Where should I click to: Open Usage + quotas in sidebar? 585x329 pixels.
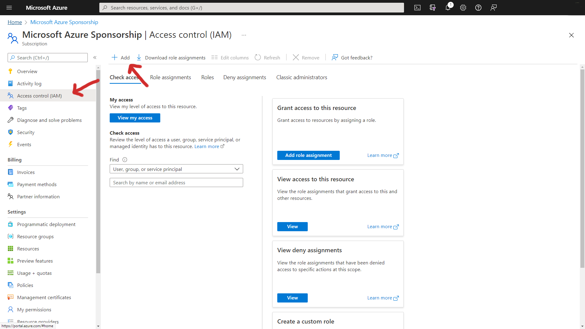tap(48, 273)
